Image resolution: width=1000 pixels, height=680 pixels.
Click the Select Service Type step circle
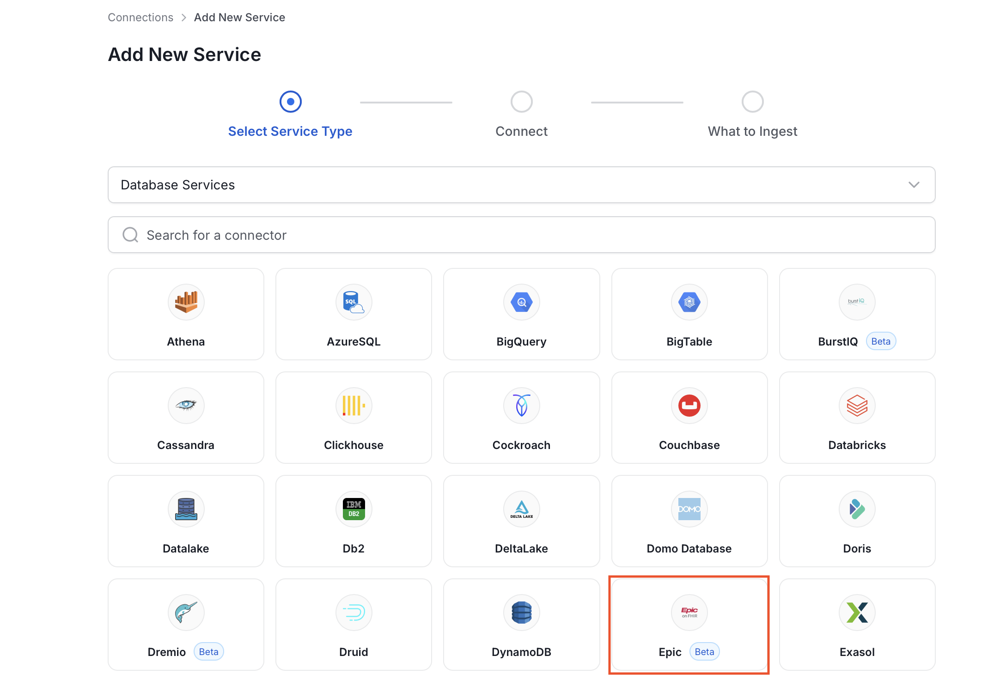point(290,102)
